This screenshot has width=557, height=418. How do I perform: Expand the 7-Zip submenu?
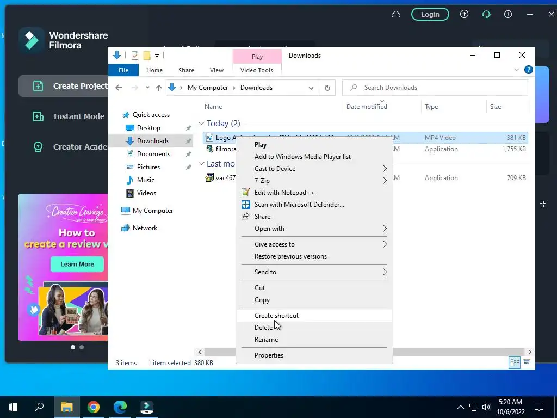tap(385, 181)
